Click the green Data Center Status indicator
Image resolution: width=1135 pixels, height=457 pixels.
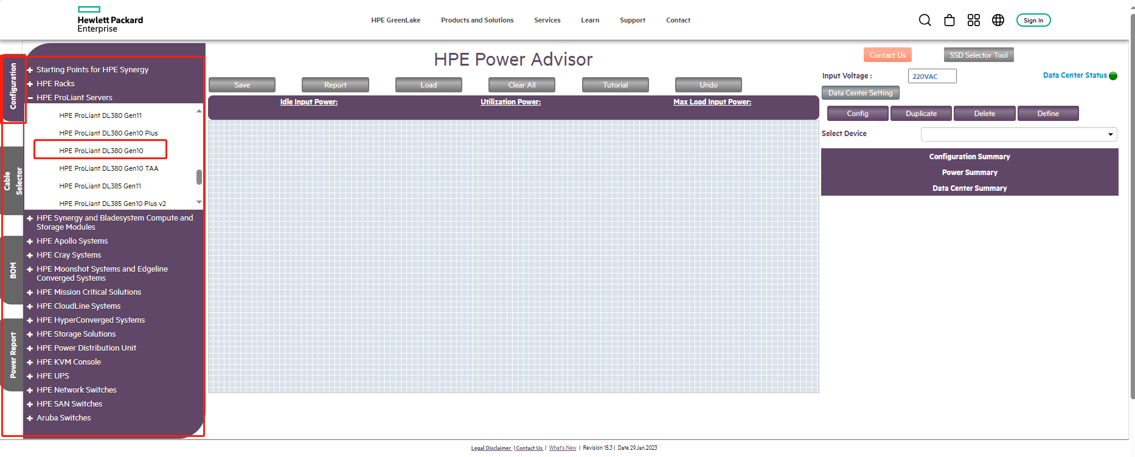coord(1113,76)
